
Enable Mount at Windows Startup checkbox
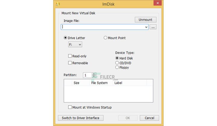[70, 107]
